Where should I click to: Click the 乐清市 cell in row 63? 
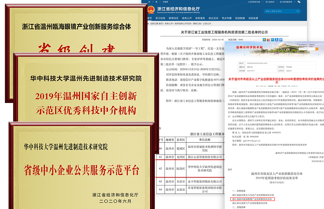[x=181, y=181]
